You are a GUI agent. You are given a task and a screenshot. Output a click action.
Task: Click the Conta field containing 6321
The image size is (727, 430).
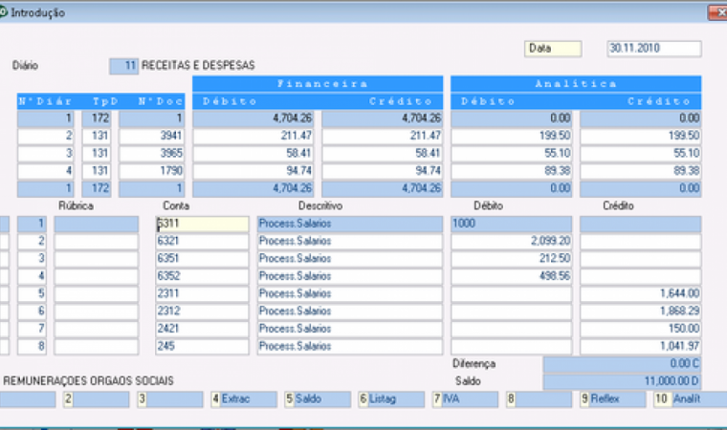tap(202, 242)
